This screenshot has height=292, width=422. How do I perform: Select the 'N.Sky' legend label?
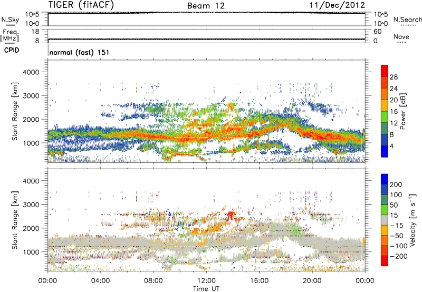tap(10, 20)
